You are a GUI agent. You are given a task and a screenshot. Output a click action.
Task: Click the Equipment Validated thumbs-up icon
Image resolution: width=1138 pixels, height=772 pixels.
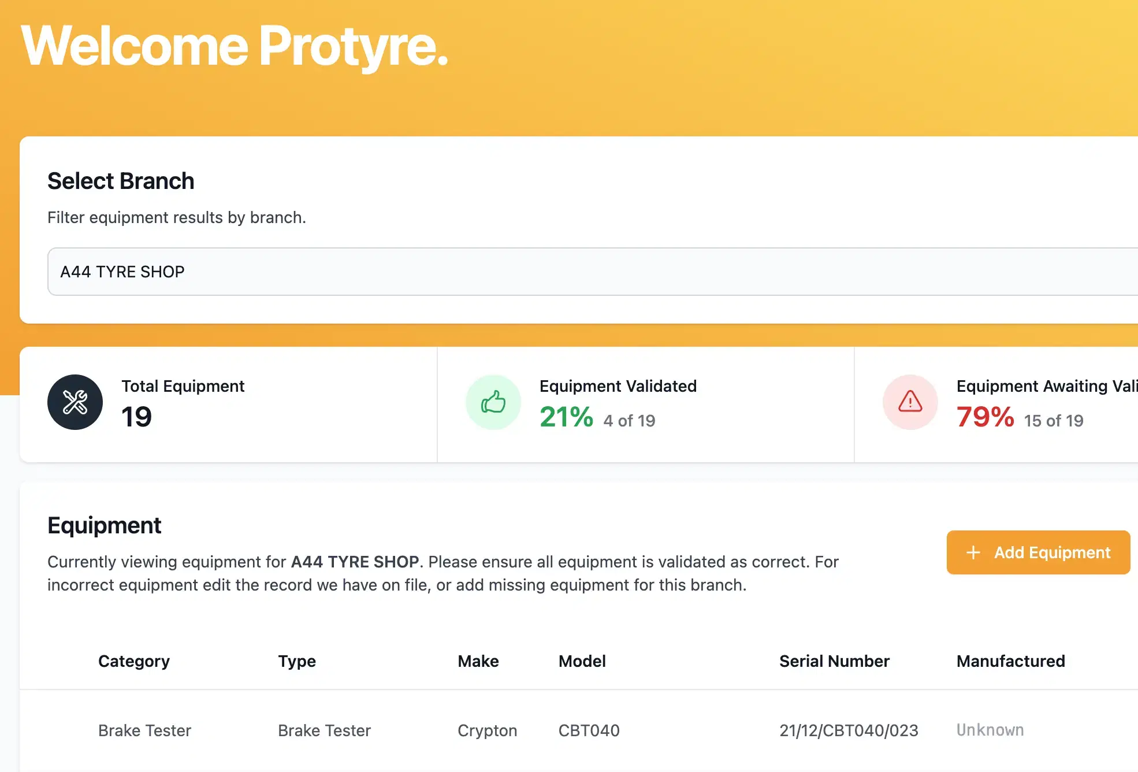pyautogui.click(x=493, y=402)
